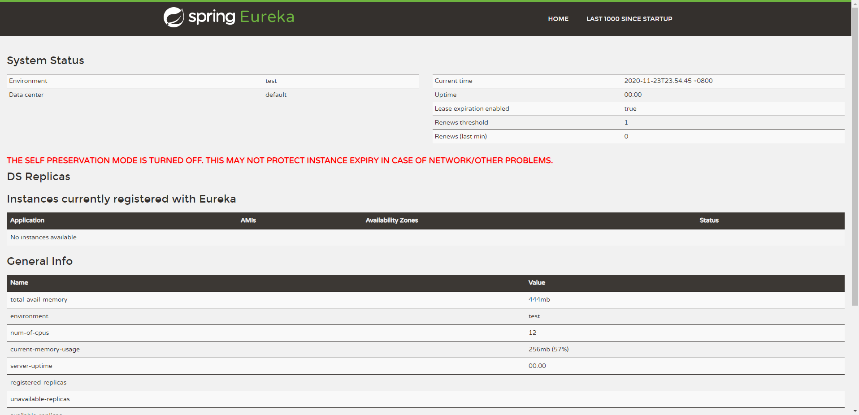Click the vertical scrollbar thumb

click(855, 156)
